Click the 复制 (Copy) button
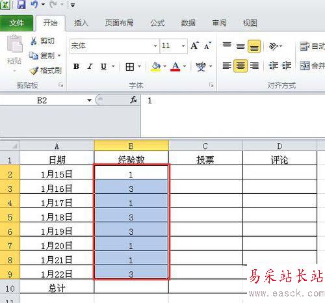Image resolution: width=325 pixels, height=303 pixels. [42, 56]
